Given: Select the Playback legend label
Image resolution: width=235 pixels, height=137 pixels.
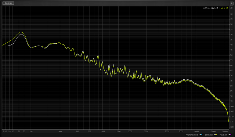Looking at the screenshot, I should (x=223, y=135).
